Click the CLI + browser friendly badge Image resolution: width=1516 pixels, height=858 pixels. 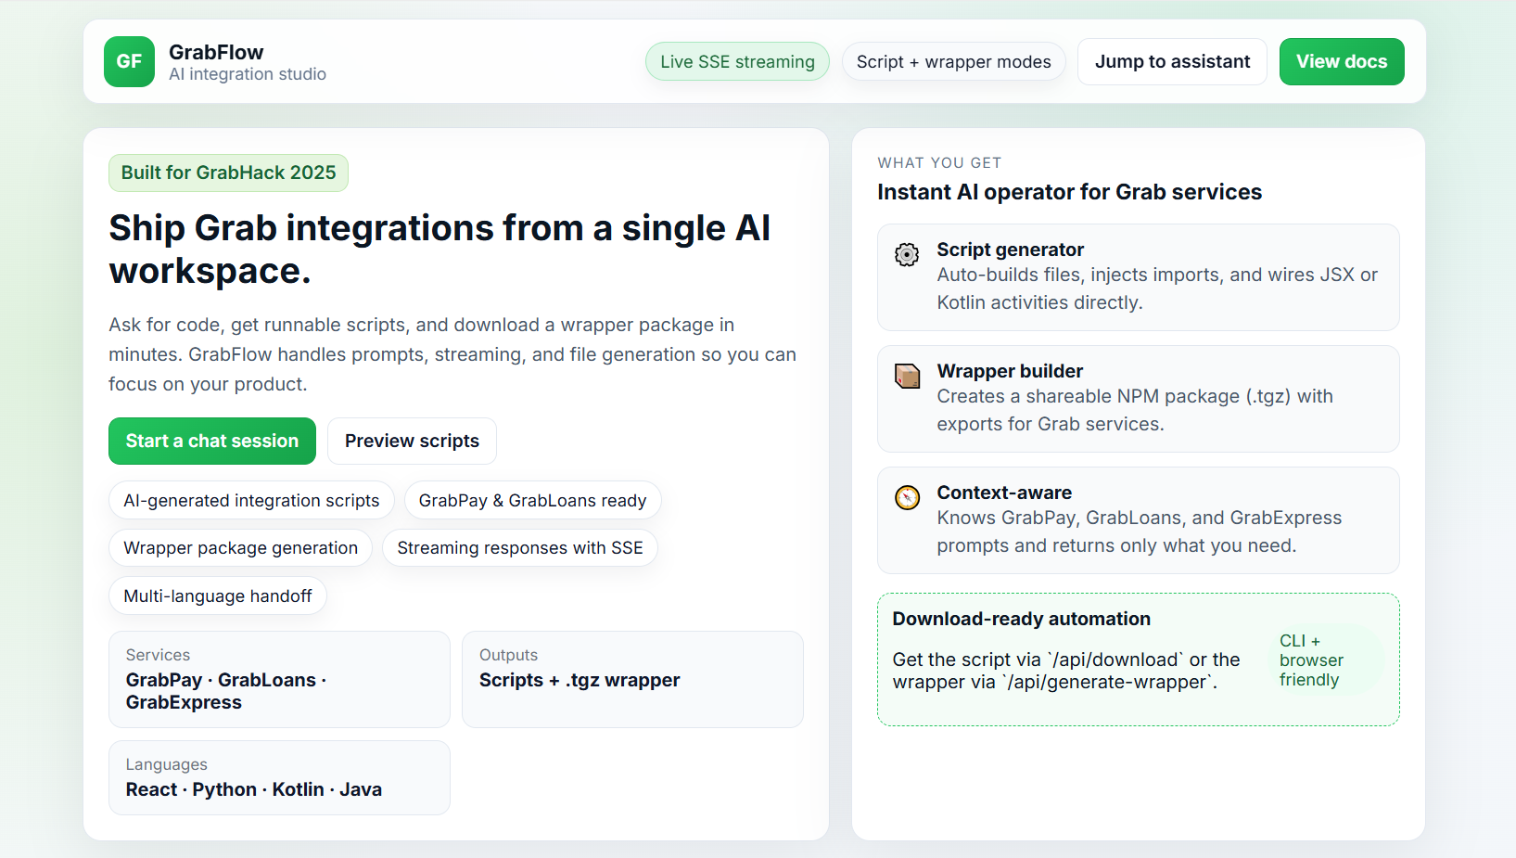1311,660
